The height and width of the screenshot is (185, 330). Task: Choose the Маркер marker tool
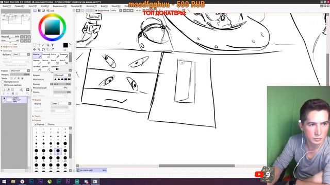tap(37, 62)
